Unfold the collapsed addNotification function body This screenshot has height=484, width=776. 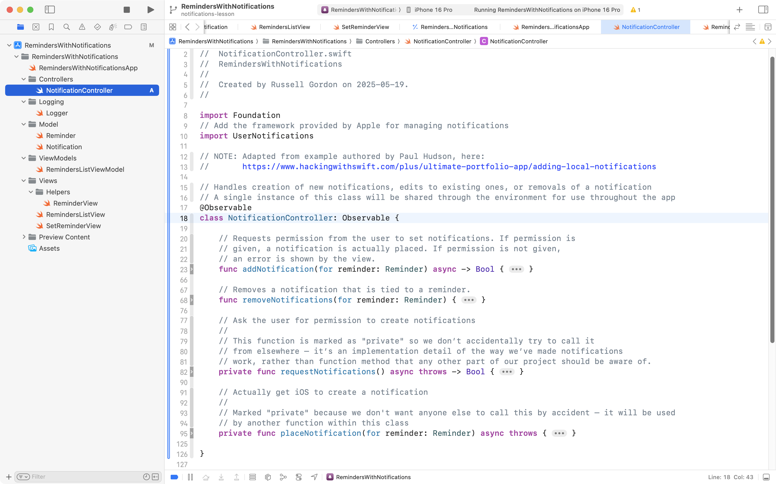(516, 269)
